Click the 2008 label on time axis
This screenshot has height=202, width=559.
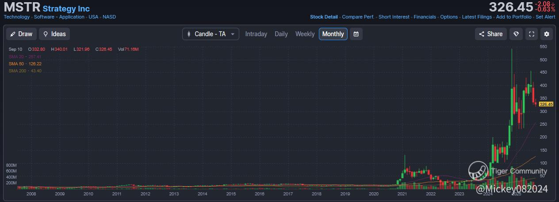(x=31, y=194)
